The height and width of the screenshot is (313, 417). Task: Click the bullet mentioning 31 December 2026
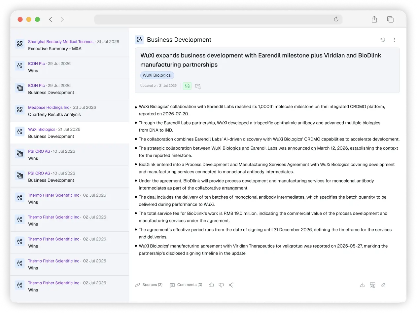(x=265, y=233)
